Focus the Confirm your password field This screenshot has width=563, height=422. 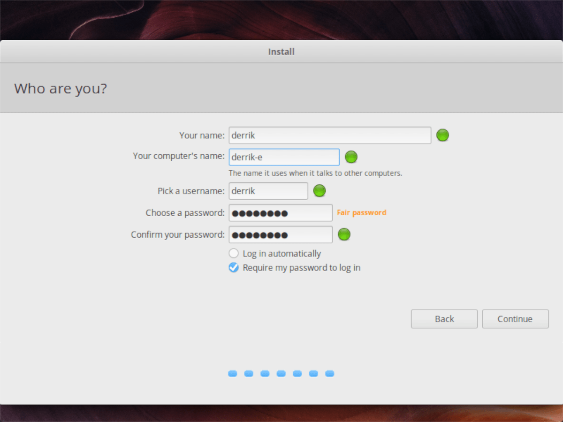pos(281,234)
